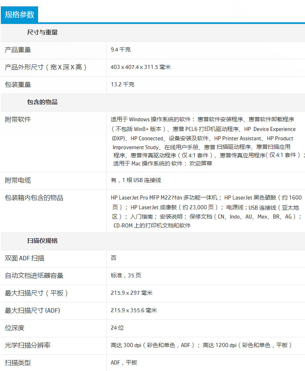This screenshot has height=371, width=305.
Task: Click the 否 value for duplex ADF
Action: point(114,258)
